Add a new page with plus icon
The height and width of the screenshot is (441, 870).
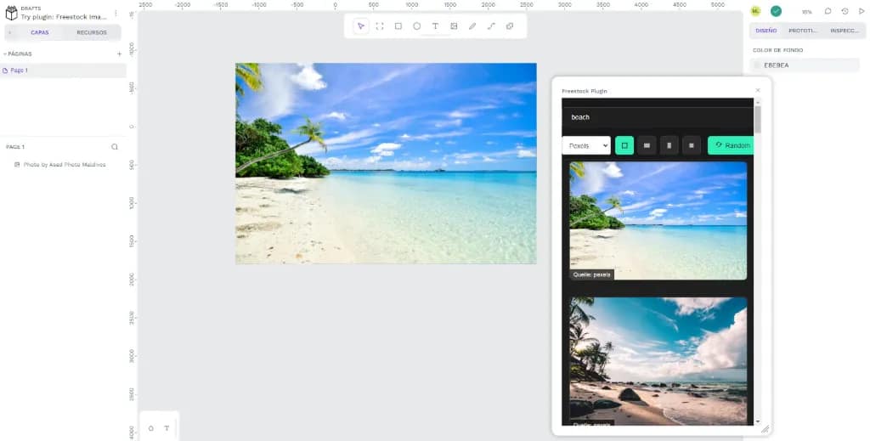point(119,54)
